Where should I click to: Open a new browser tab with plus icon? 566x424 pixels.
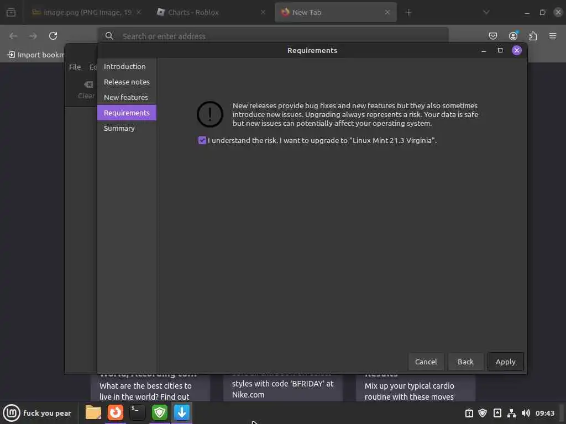tap(408, 13)
